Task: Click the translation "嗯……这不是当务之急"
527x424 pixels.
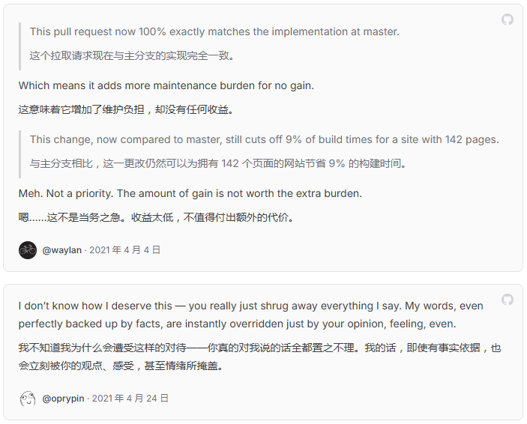Action: coord(156,217)
